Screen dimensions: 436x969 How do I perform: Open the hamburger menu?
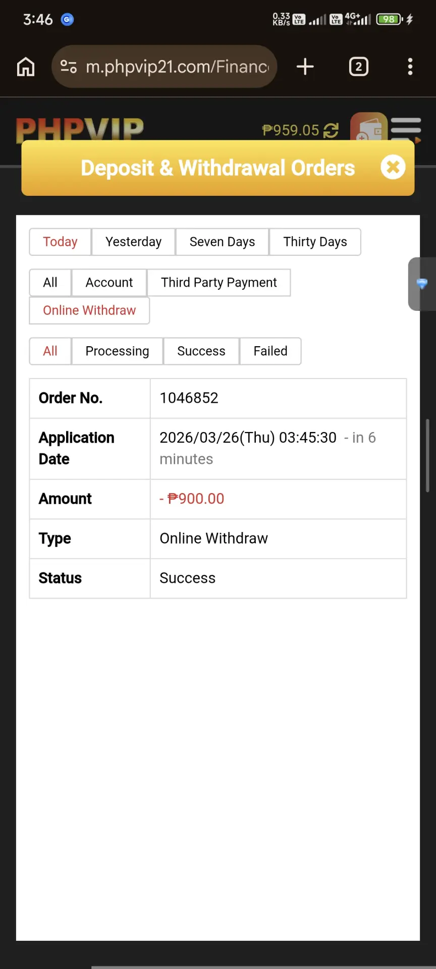406,128
